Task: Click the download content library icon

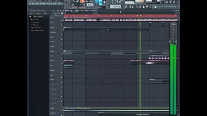Action: point(155,7)
